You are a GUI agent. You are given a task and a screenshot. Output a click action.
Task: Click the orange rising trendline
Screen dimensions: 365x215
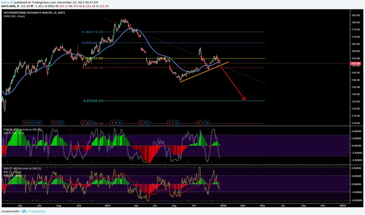pyautogui.click(x=204, y=72)
